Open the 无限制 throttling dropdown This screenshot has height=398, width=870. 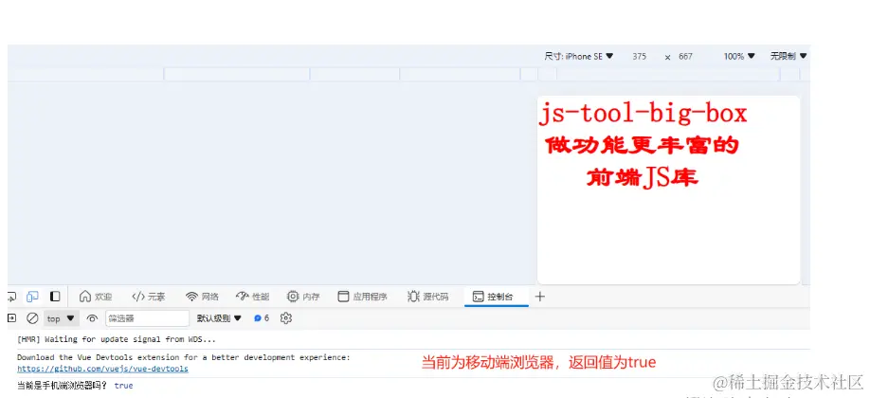pos(788,56)
